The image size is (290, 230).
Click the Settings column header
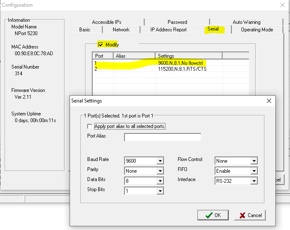[x=189, y=56]
